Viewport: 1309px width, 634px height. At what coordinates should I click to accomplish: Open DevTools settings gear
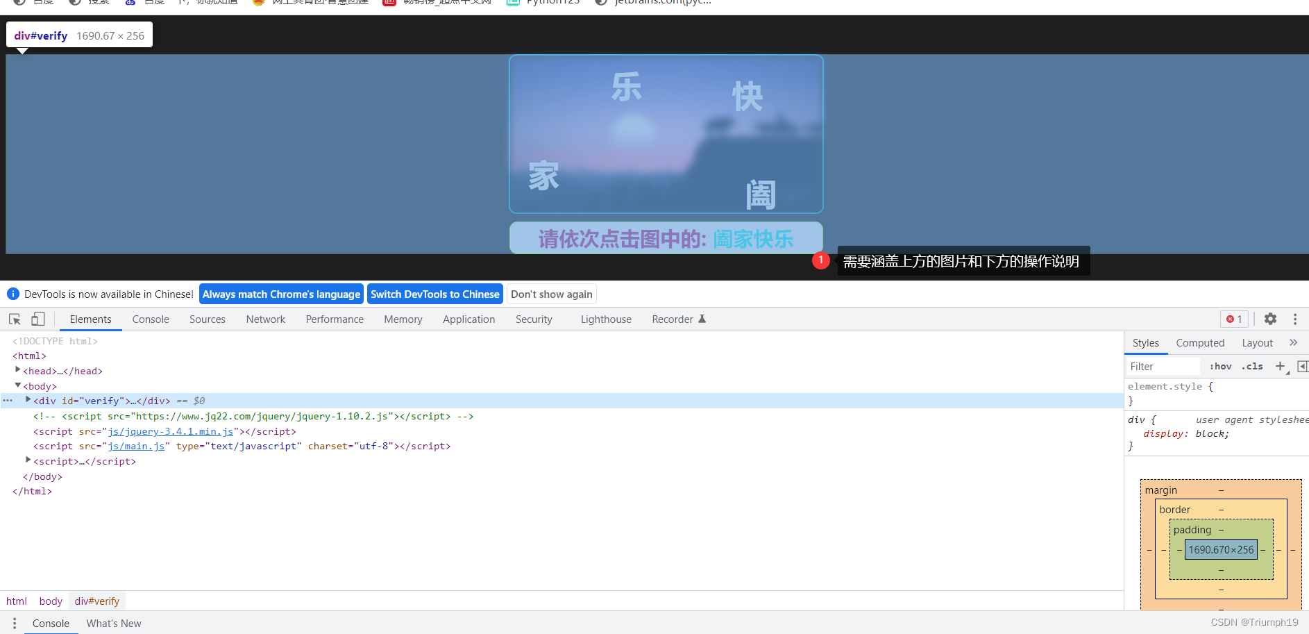pos(1270,319)
